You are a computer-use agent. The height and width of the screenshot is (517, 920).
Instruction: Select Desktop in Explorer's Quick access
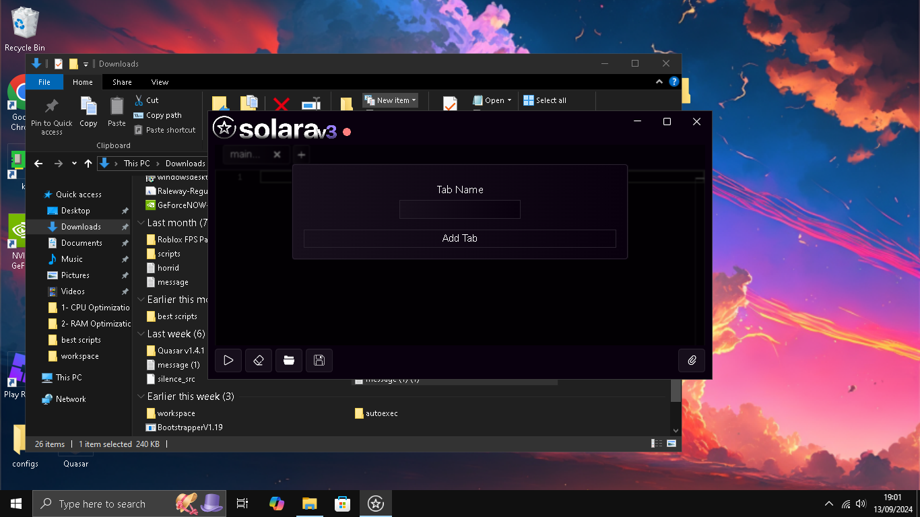coord(75,211)
